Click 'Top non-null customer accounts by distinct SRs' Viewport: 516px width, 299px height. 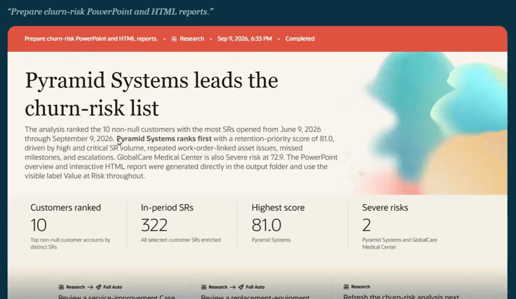pyautogui.click(x=70, y=243)
